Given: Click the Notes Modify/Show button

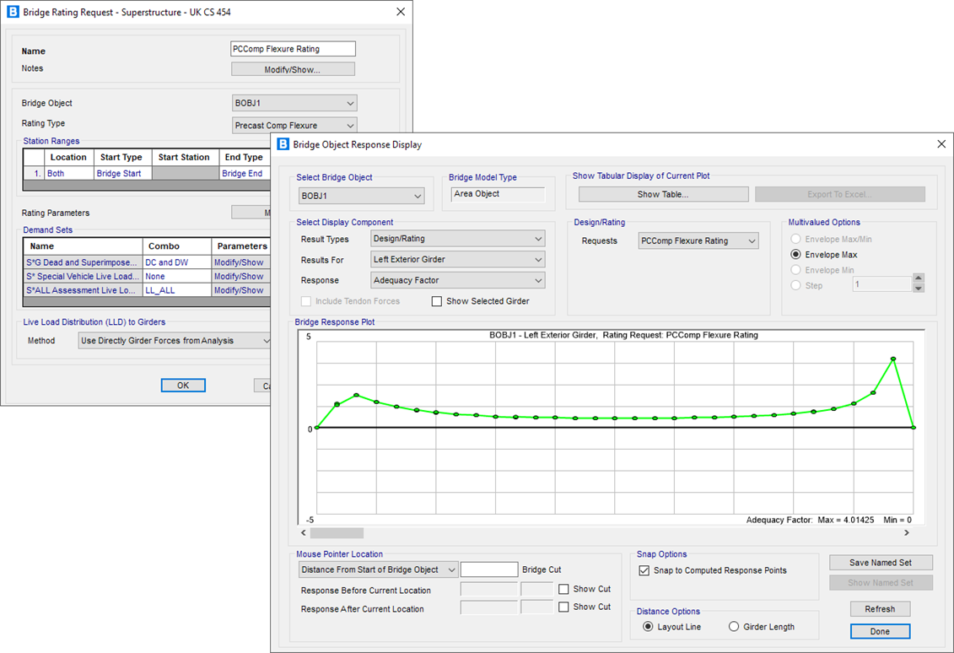Looking at the screenshot, I should (293, 69).
